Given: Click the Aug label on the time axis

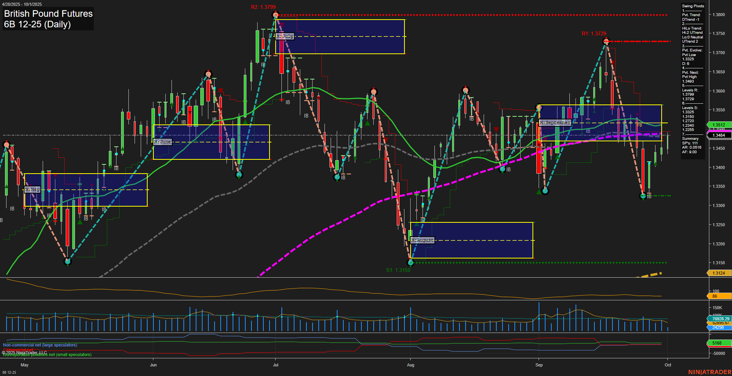Looking at the screenshot, I should pyautogui.click(x=411, y=365).
